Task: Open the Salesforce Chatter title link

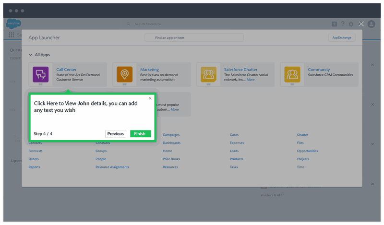Action: tap(241, 70)
